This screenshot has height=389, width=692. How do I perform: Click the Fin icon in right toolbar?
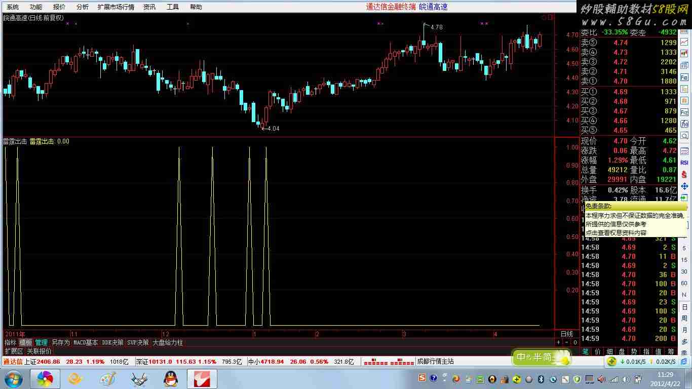684,77
